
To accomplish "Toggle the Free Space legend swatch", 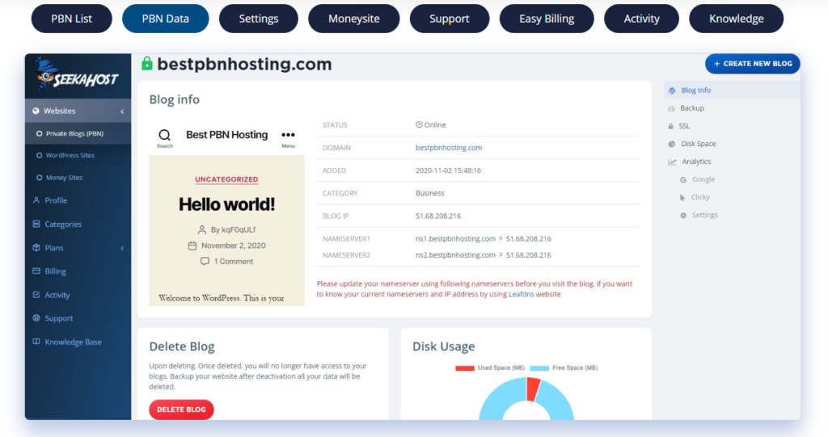I will click(539, 368).
